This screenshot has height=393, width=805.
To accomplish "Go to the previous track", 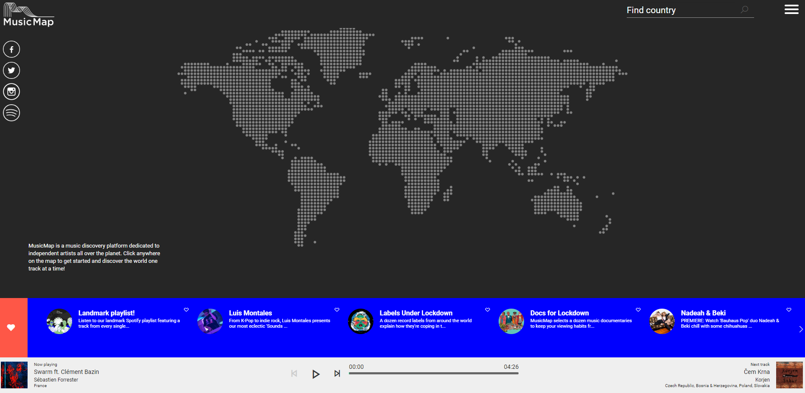I will pos(294,373).
